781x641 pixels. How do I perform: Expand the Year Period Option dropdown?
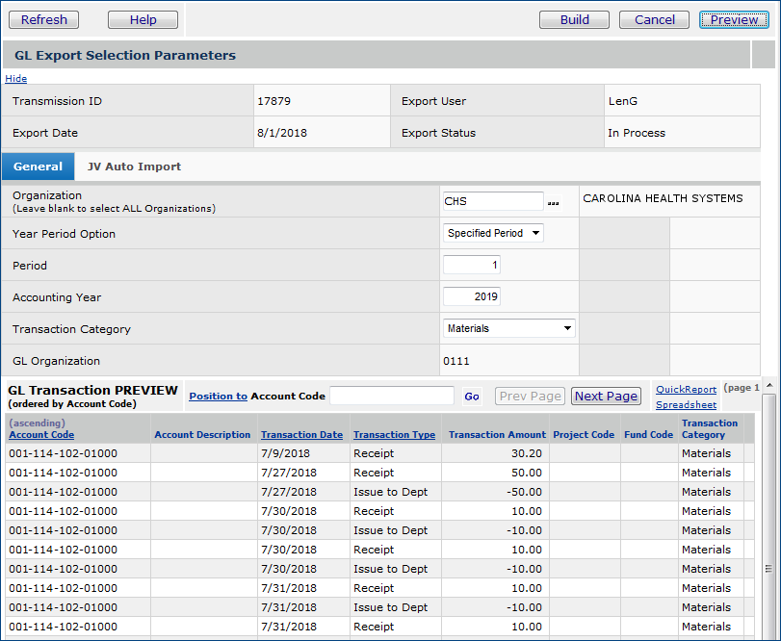click(x=494, y=233)
